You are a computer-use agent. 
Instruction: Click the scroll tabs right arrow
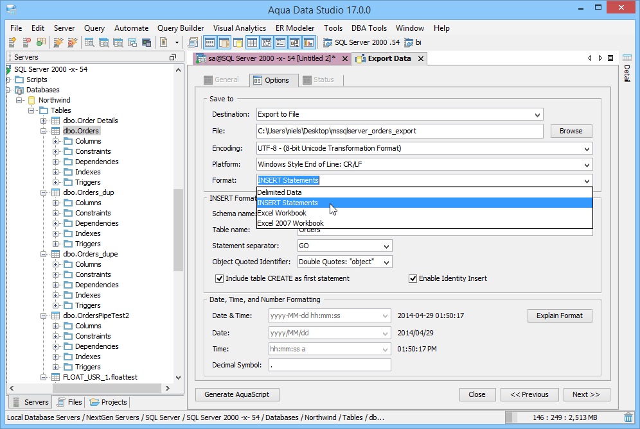tap(600, 58)
